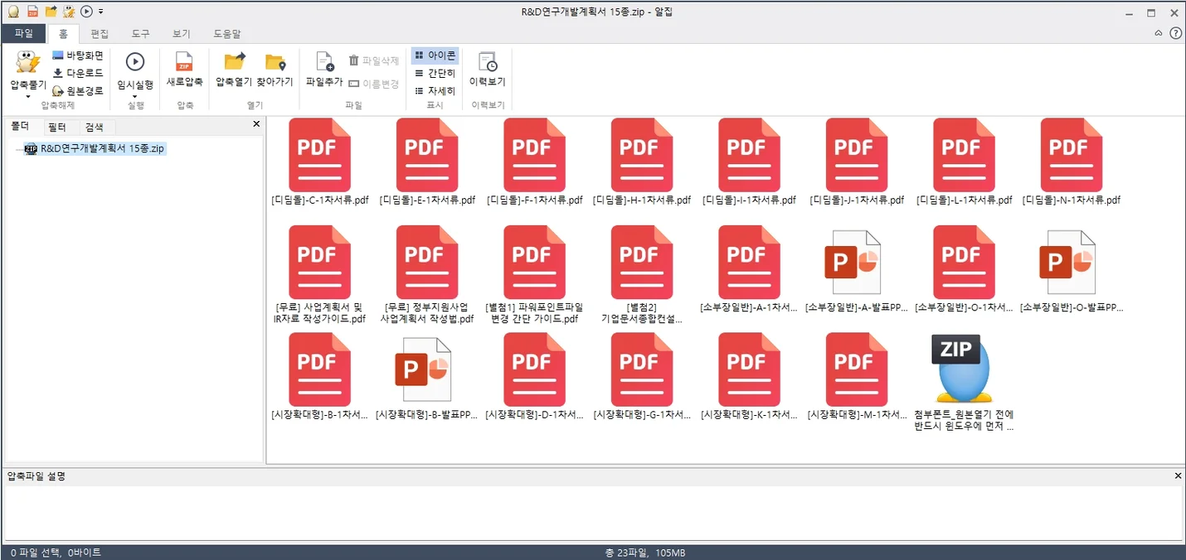Select R&D연구개발계획서 15종.zip in folder tree

(x=103, y=148)
